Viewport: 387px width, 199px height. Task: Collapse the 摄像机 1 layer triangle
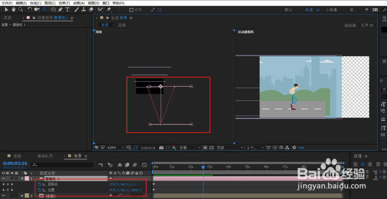pos(22,179)
